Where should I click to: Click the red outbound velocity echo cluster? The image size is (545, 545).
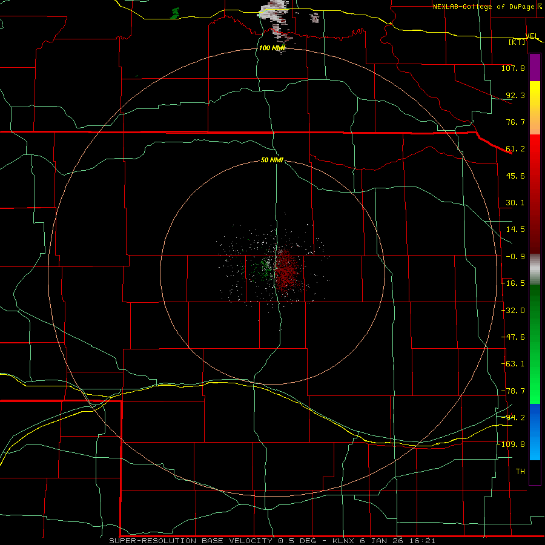[x=288, y=272]
